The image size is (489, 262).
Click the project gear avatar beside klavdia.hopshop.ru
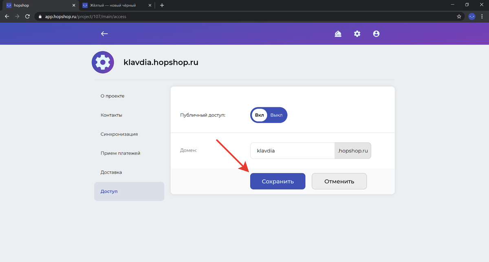(x=103, y=62)
